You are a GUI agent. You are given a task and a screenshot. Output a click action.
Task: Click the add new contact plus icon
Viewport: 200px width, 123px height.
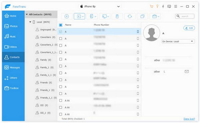[67, 16]
